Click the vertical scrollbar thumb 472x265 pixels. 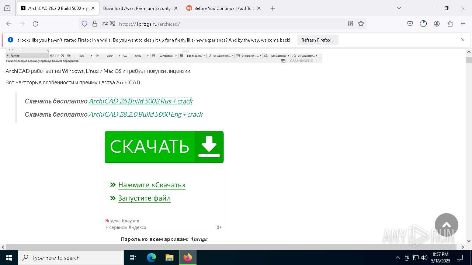[469, 60]
